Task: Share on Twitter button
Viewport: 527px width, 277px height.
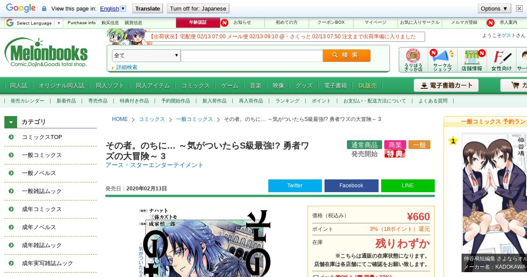Action: coord(295,186)
